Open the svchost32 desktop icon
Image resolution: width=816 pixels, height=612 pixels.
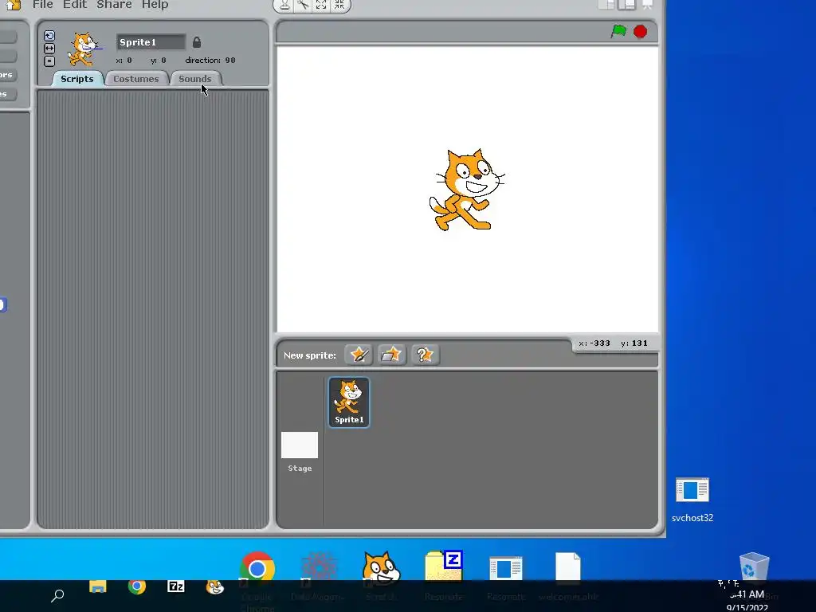pos(692,500)
